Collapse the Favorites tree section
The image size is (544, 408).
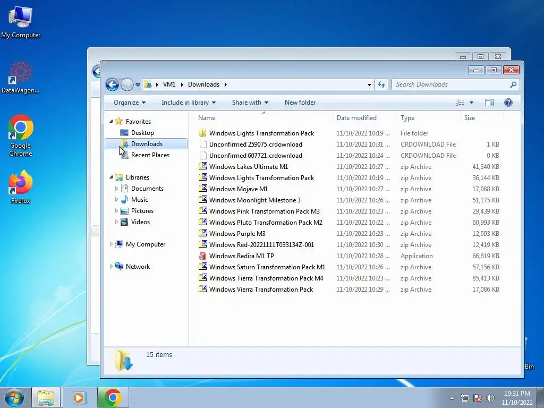[111, 122]
